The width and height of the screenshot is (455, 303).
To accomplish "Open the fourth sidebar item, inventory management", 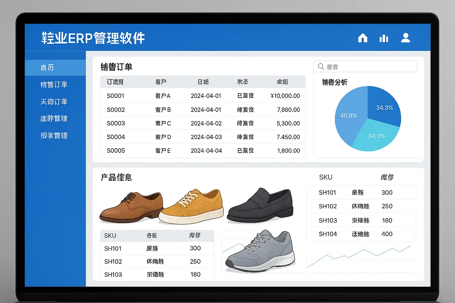I will point(54,119).
